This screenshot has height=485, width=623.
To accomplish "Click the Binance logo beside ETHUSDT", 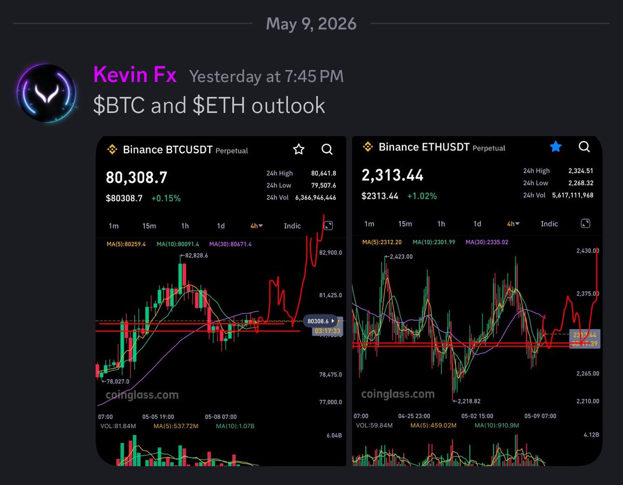I will (368, 147).
